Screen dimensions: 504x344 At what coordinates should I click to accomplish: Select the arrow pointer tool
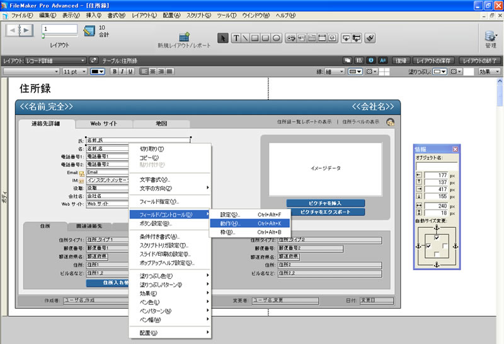point(222,38)
